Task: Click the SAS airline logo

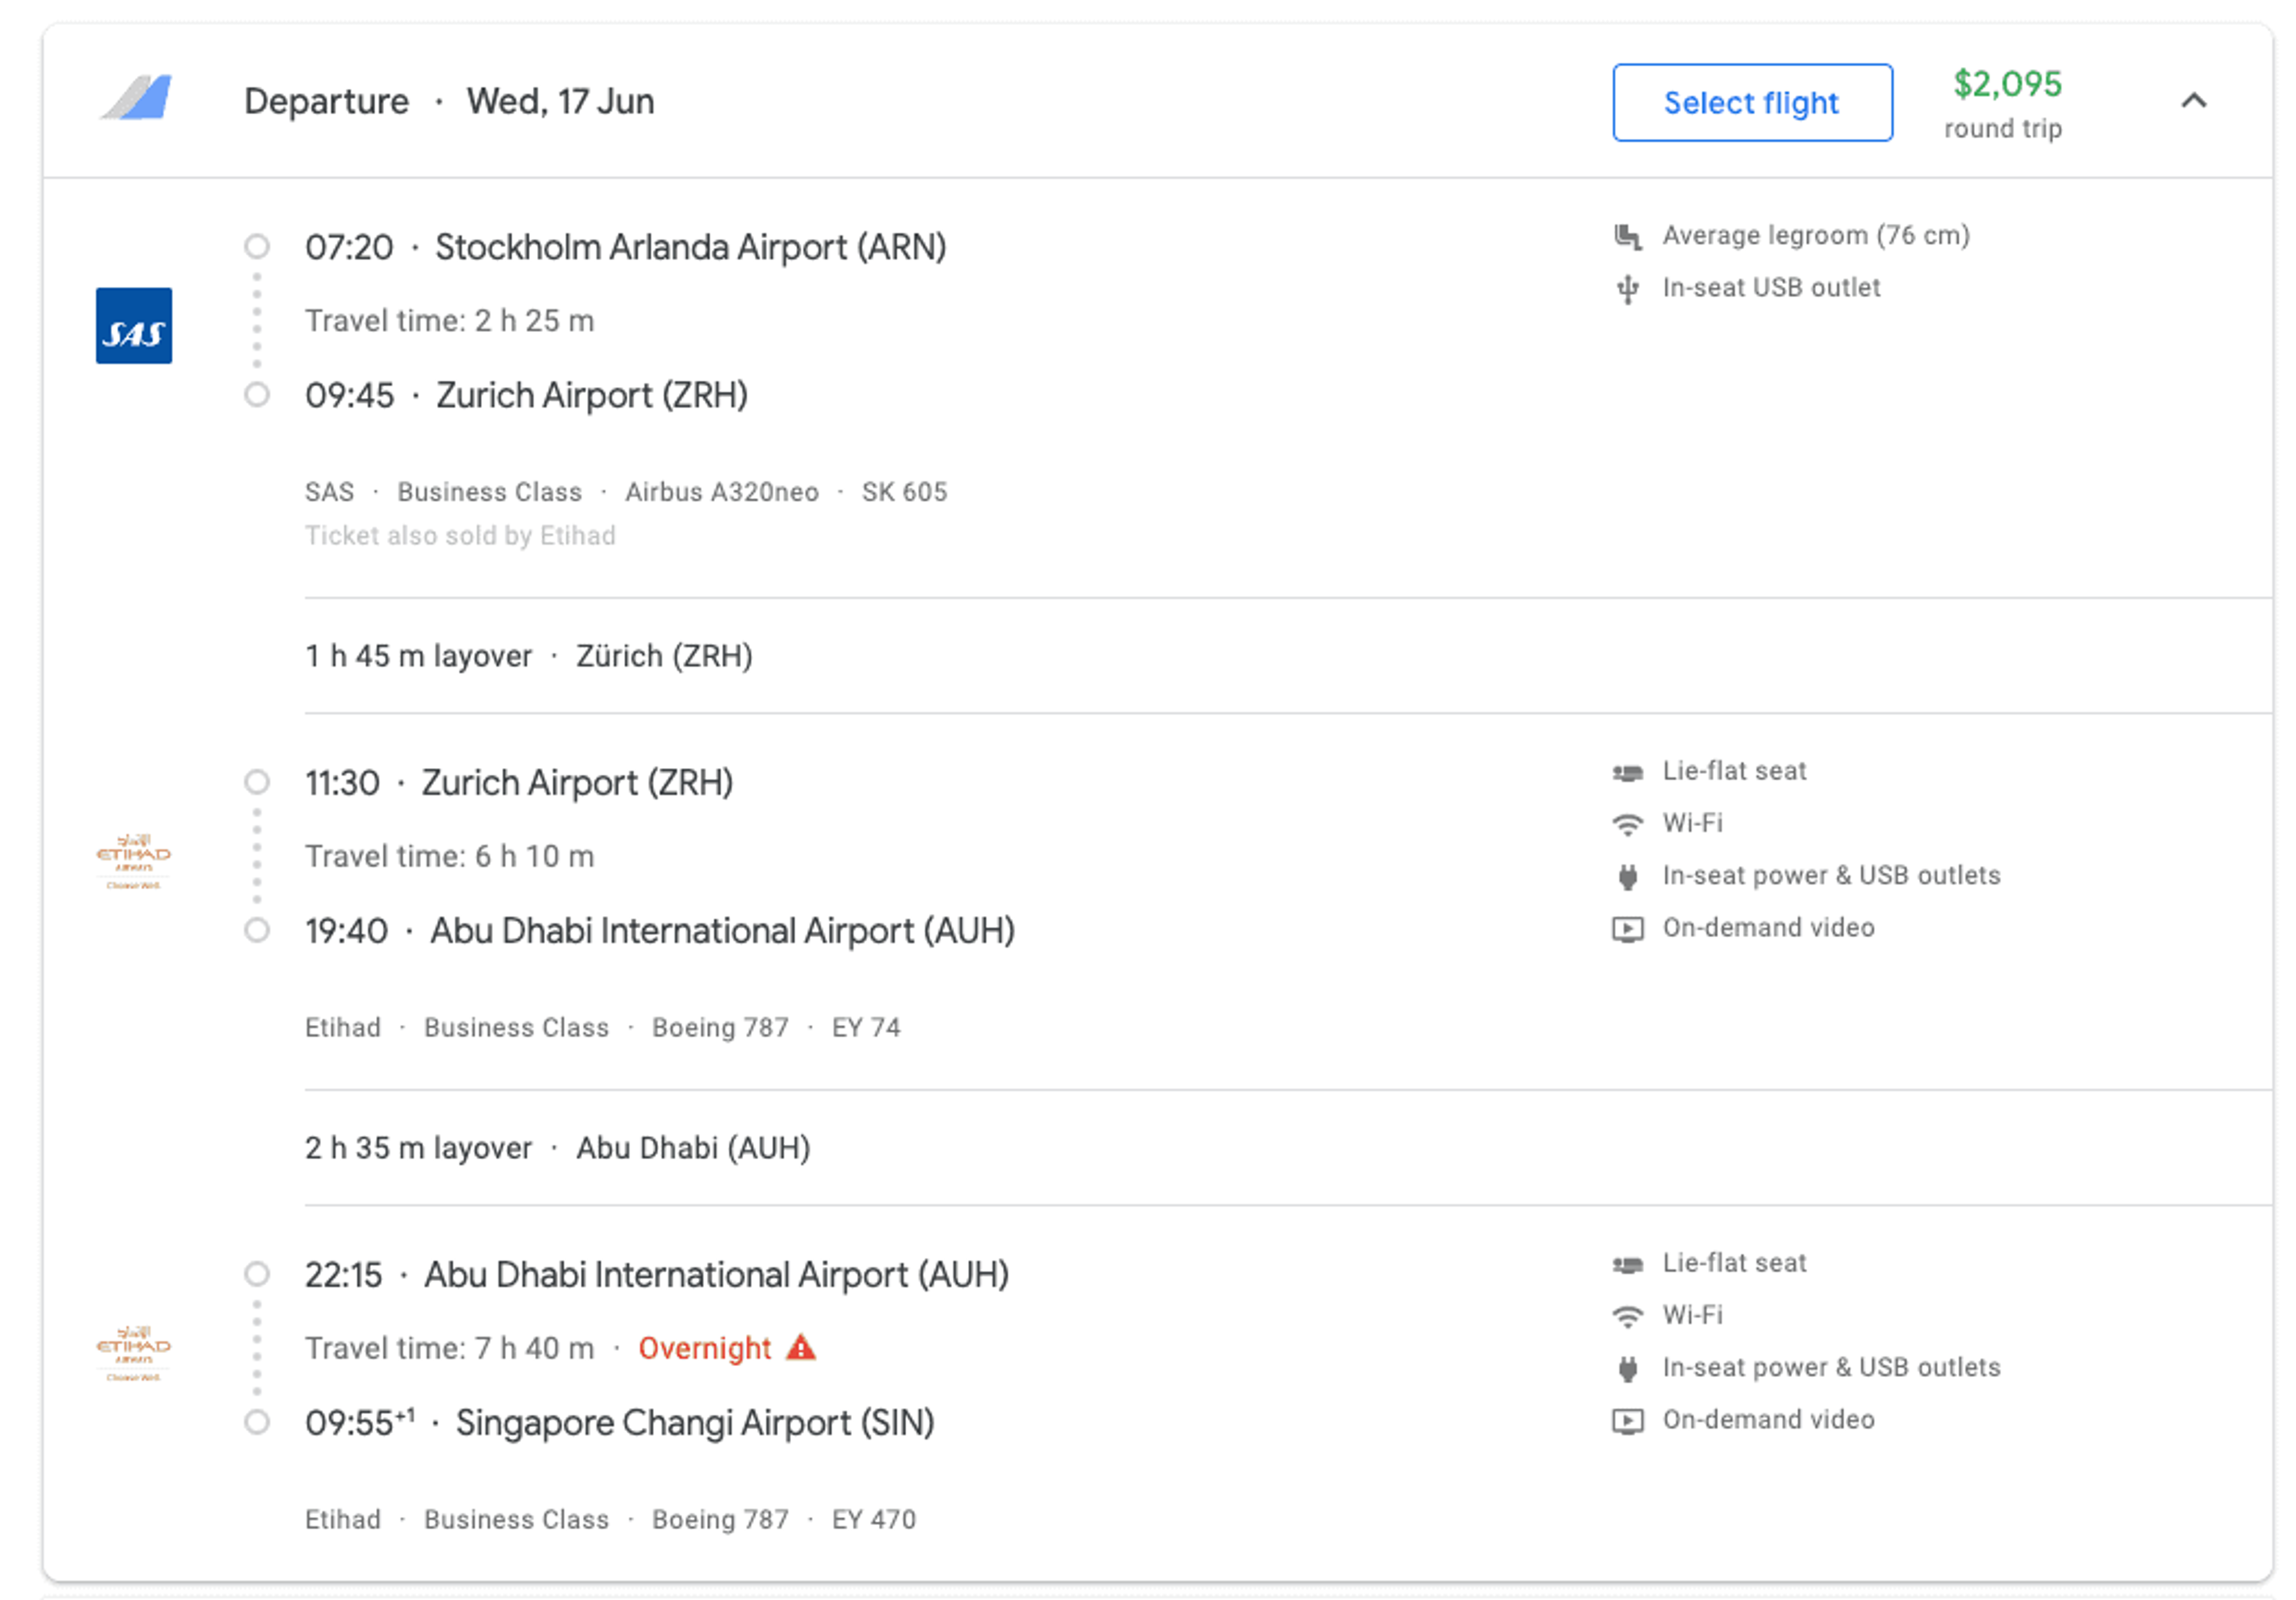Action: (x=134, y=326)
